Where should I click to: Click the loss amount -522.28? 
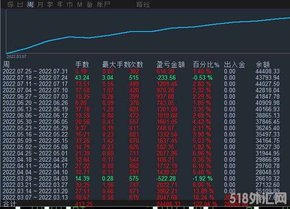click(166, 178)
